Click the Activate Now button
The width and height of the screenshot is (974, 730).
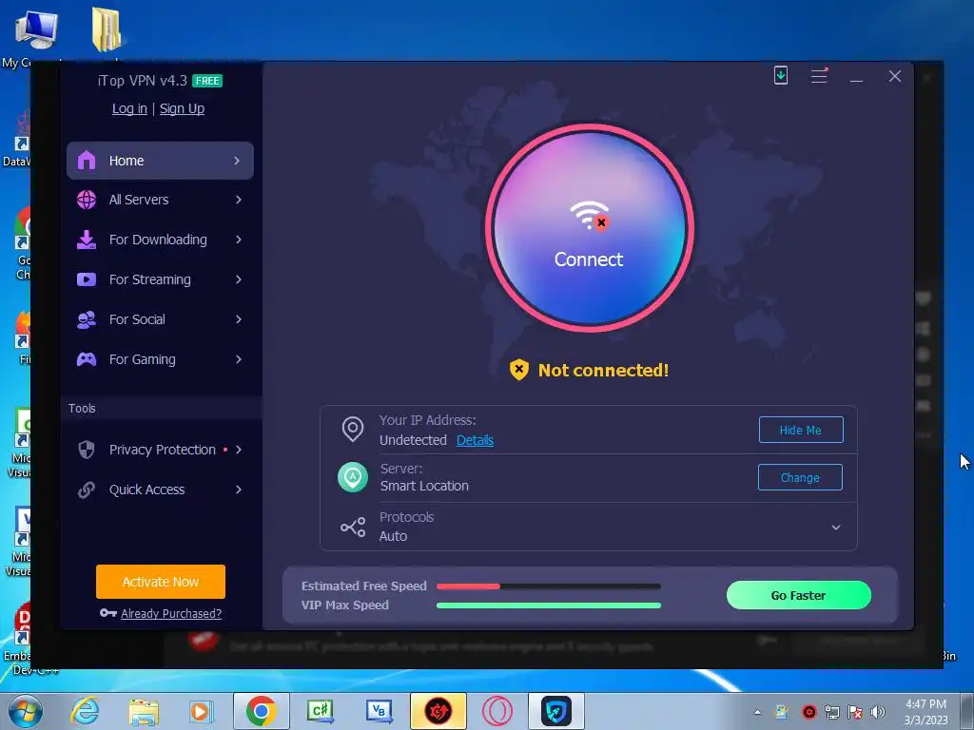160,582
